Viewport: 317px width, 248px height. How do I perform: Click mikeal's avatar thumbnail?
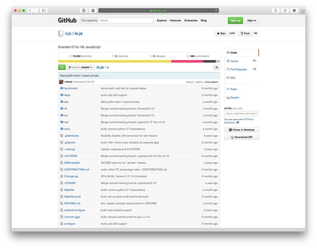[x=61, y=82]
